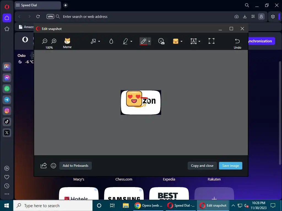The image size is (282, 211).
Task: Open Bookmarks star in sidebar
Action: click(7, 29)
